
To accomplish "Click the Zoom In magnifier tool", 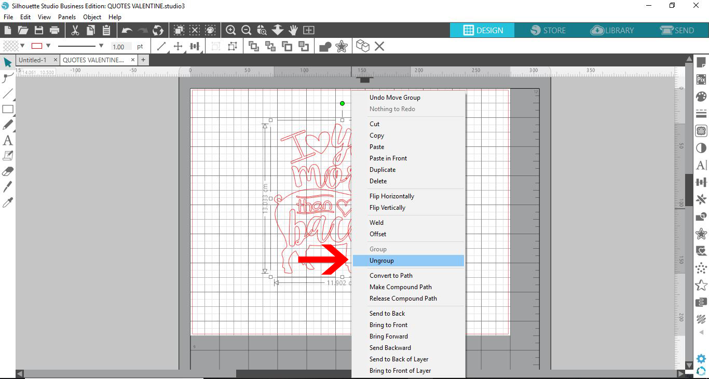I will [231, 30].
